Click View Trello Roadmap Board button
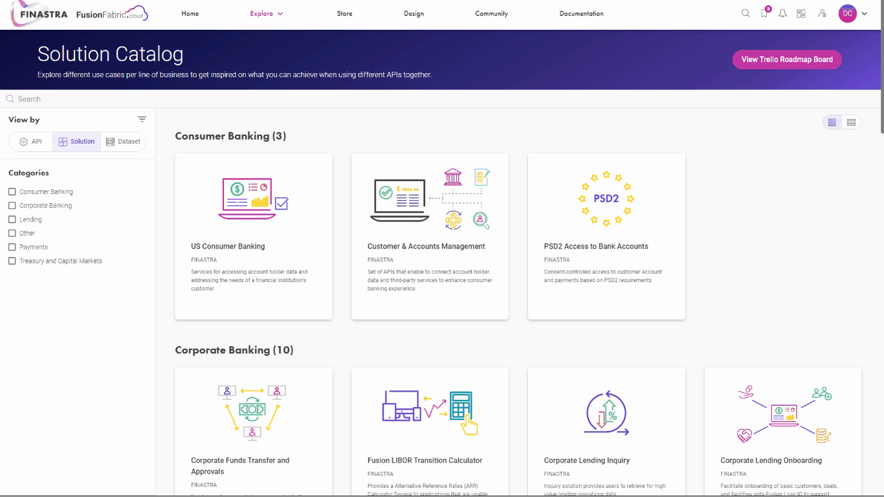 (x=787, y=60)
